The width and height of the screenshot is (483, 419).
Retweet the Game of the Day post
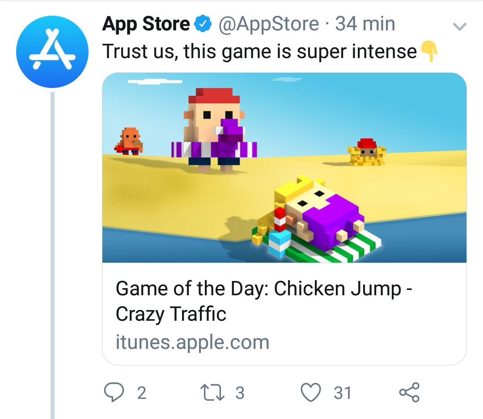212,393
